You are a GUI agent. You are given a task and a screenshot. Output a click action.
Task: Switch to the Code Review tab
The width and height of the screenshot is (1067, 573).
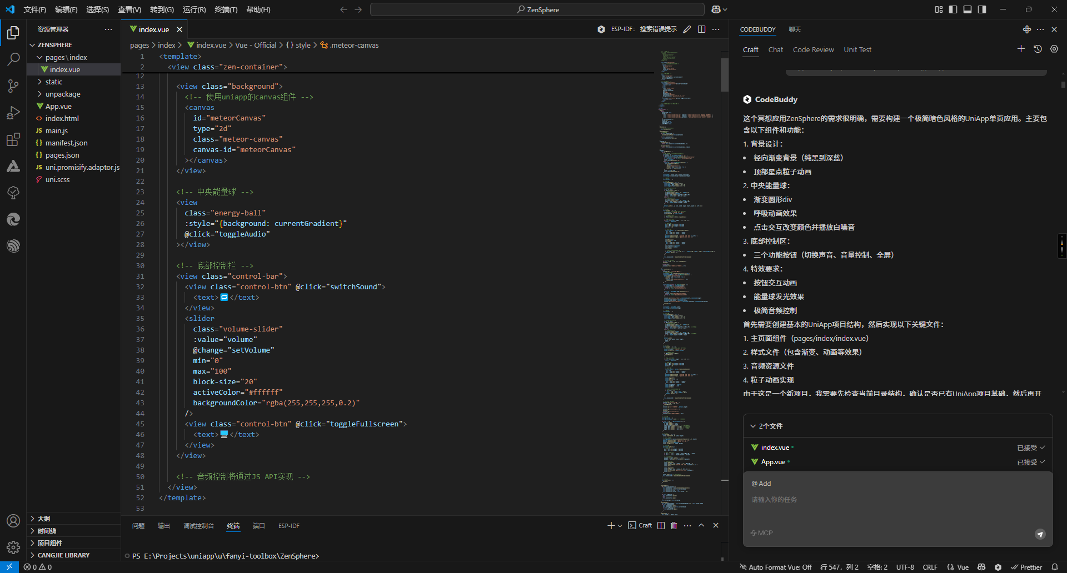(x=813, y=50)
